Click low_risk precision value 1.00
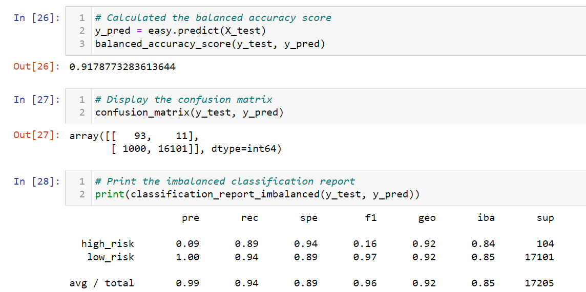This screenshot has width=586, height=292. coord(187,257)
